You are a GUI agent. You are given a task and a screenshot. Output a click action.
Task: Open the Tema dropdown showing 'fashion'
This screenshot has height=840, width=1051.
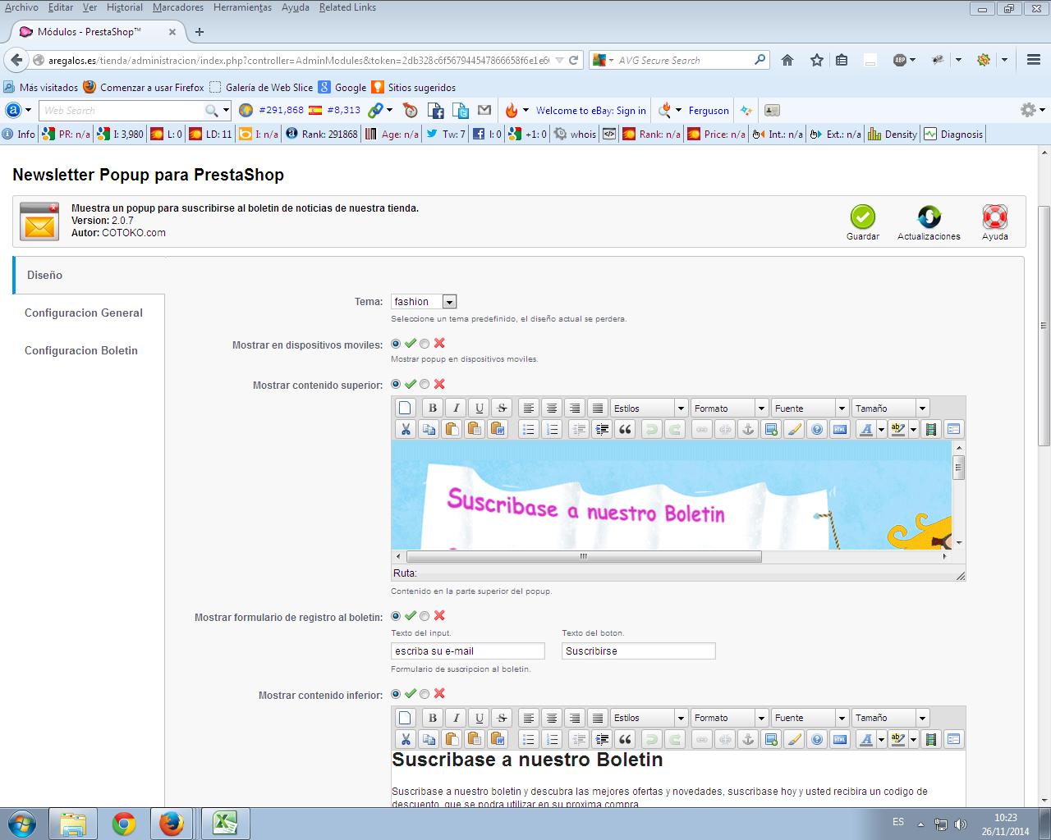click(424, 302)
